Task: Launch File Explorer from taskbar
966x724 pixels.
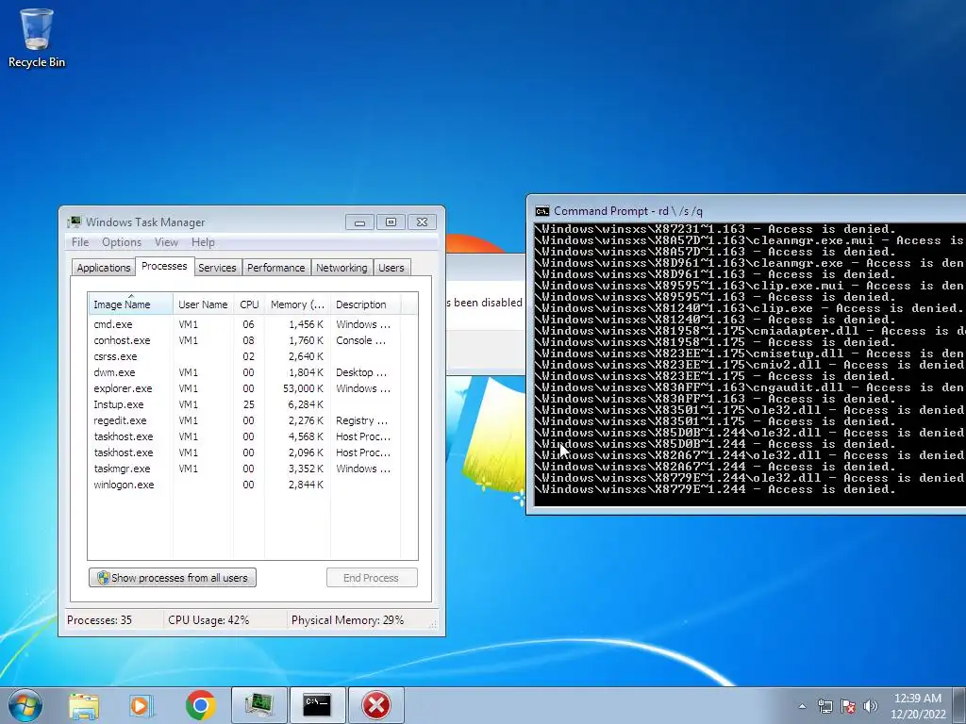Action: coord(83,705)
